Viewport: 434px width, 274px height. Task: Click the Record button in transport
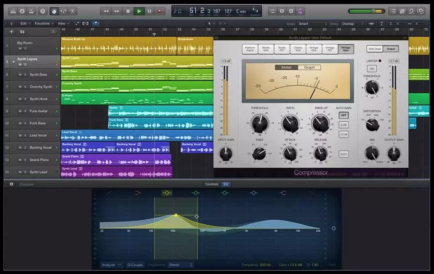159,11
